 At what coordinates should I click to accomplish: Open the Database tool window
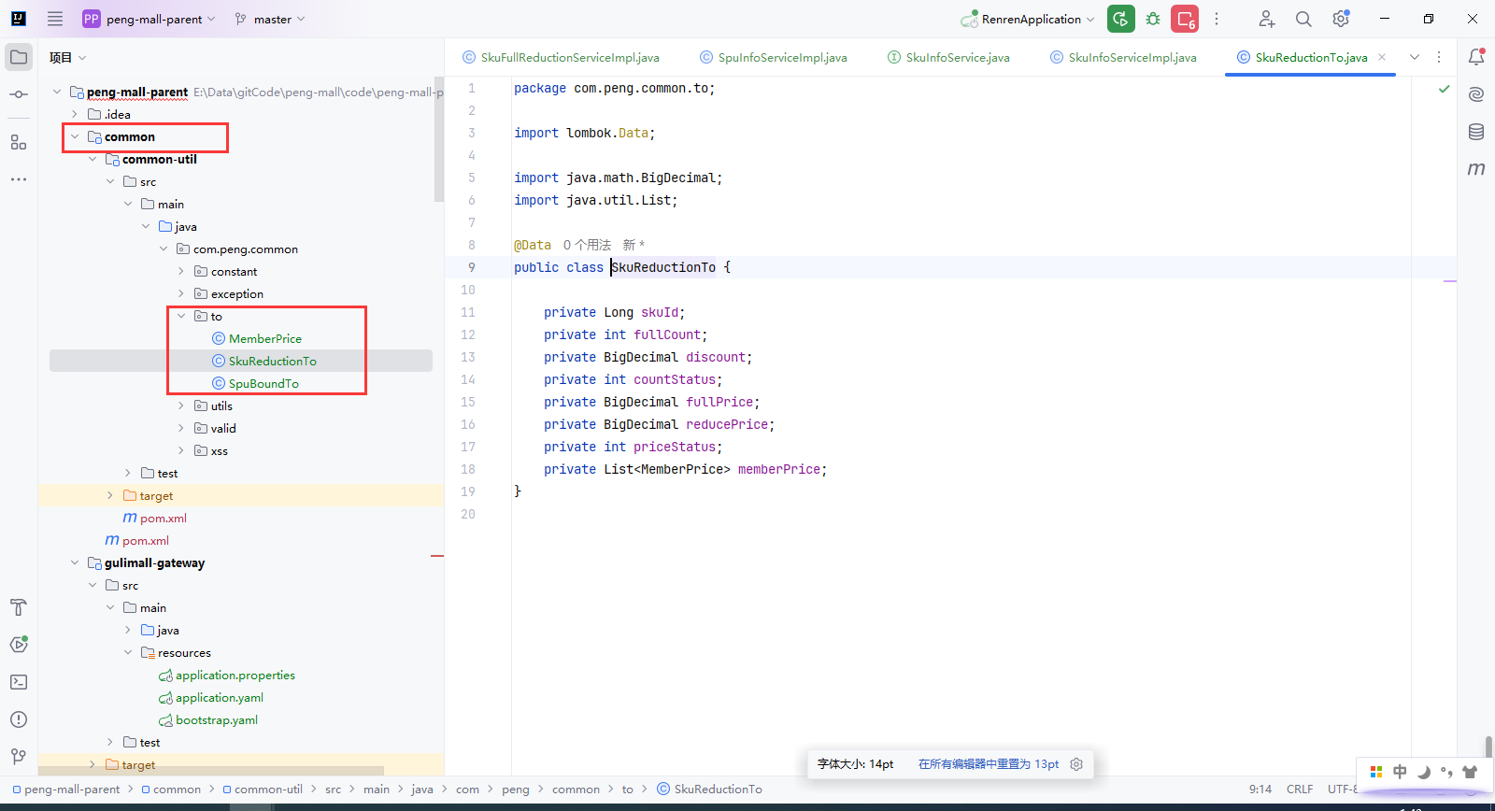1476,132
